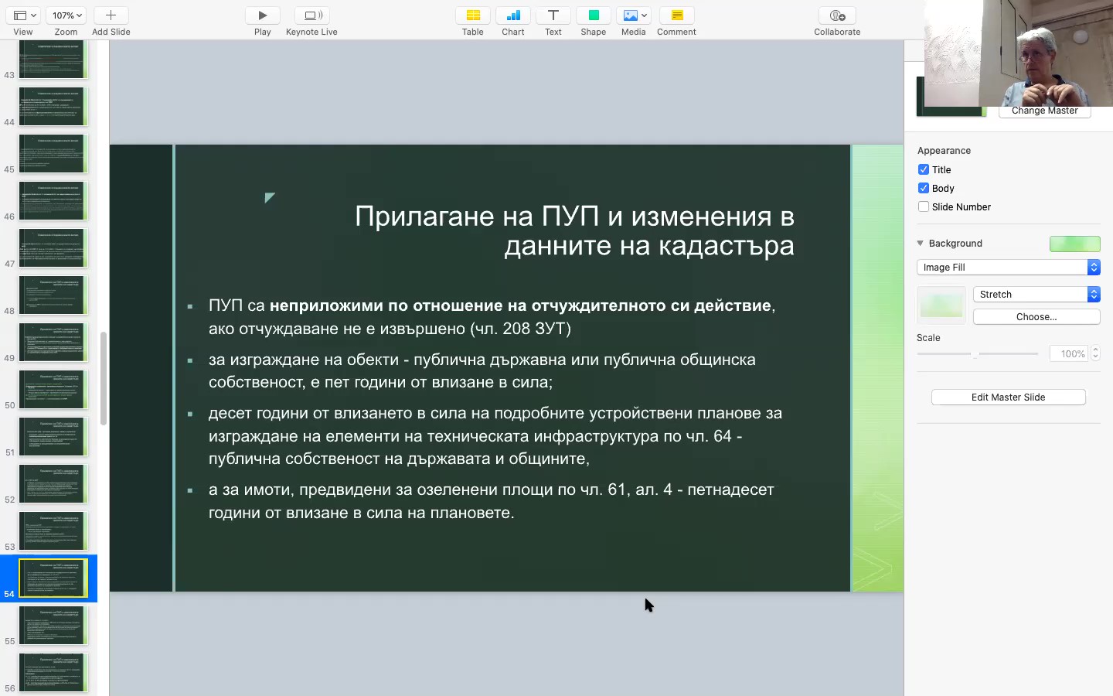Insert a Table using toolbar icon

pyautogui.click(x=473, y=15)
